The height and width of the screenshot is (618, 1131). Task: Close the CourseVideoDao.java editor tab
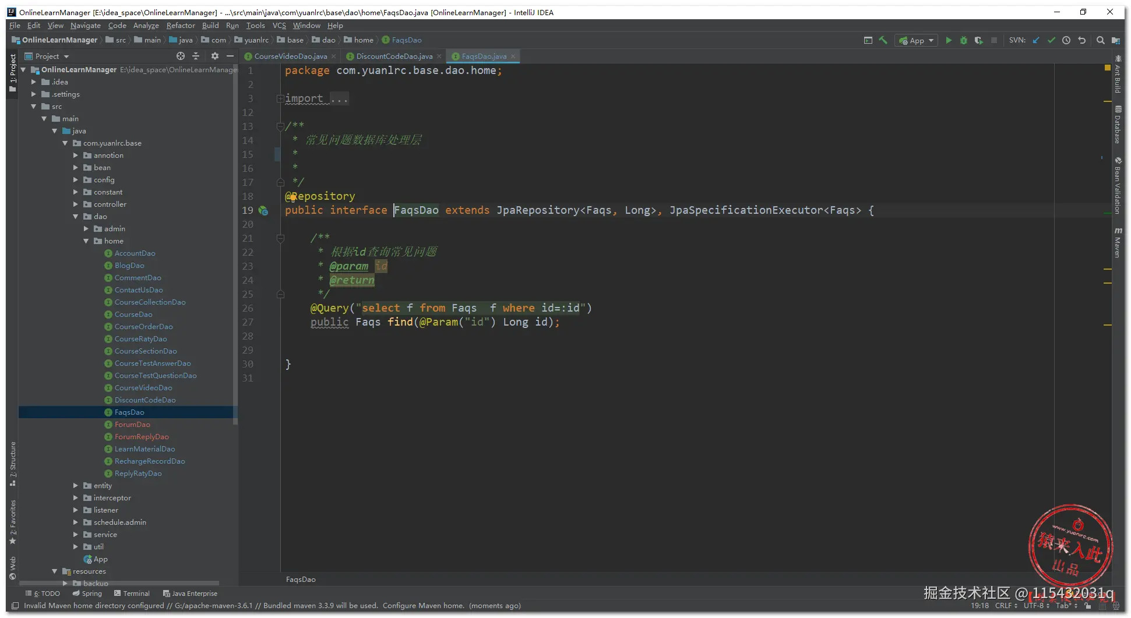333,56
